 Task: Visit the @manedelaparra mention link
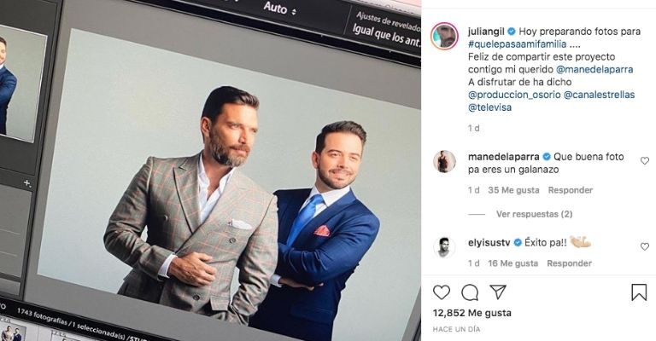click(594, 69)
